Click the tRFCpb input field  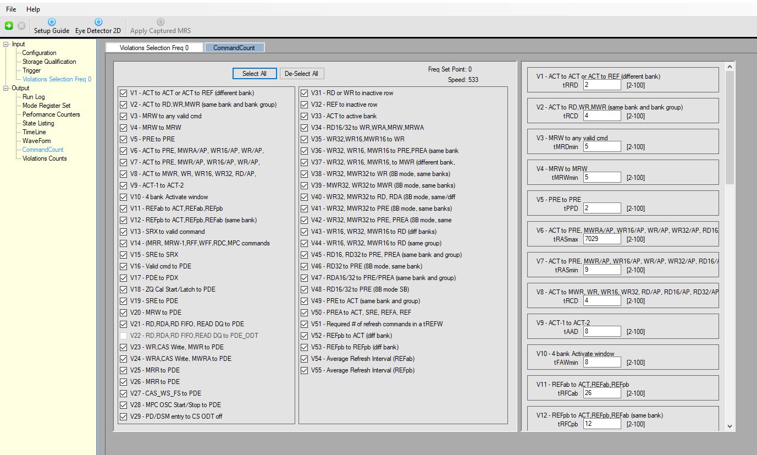tap(602, 424)
